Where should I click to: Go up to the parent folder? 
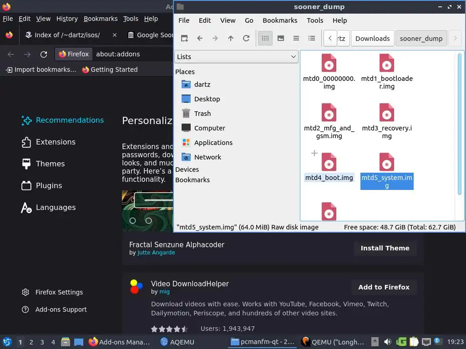231,38
